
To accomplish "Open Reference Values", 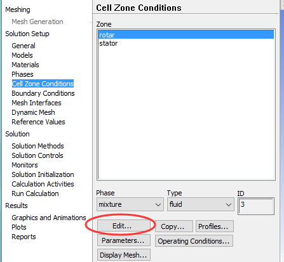I will [x=38, y=122].
